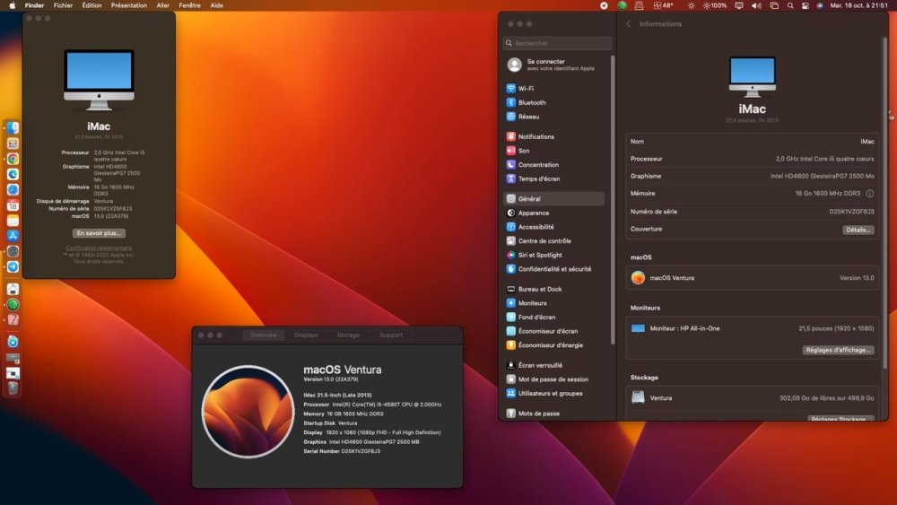
Task: Open the Édition menu
Action: tap(91, 5)
